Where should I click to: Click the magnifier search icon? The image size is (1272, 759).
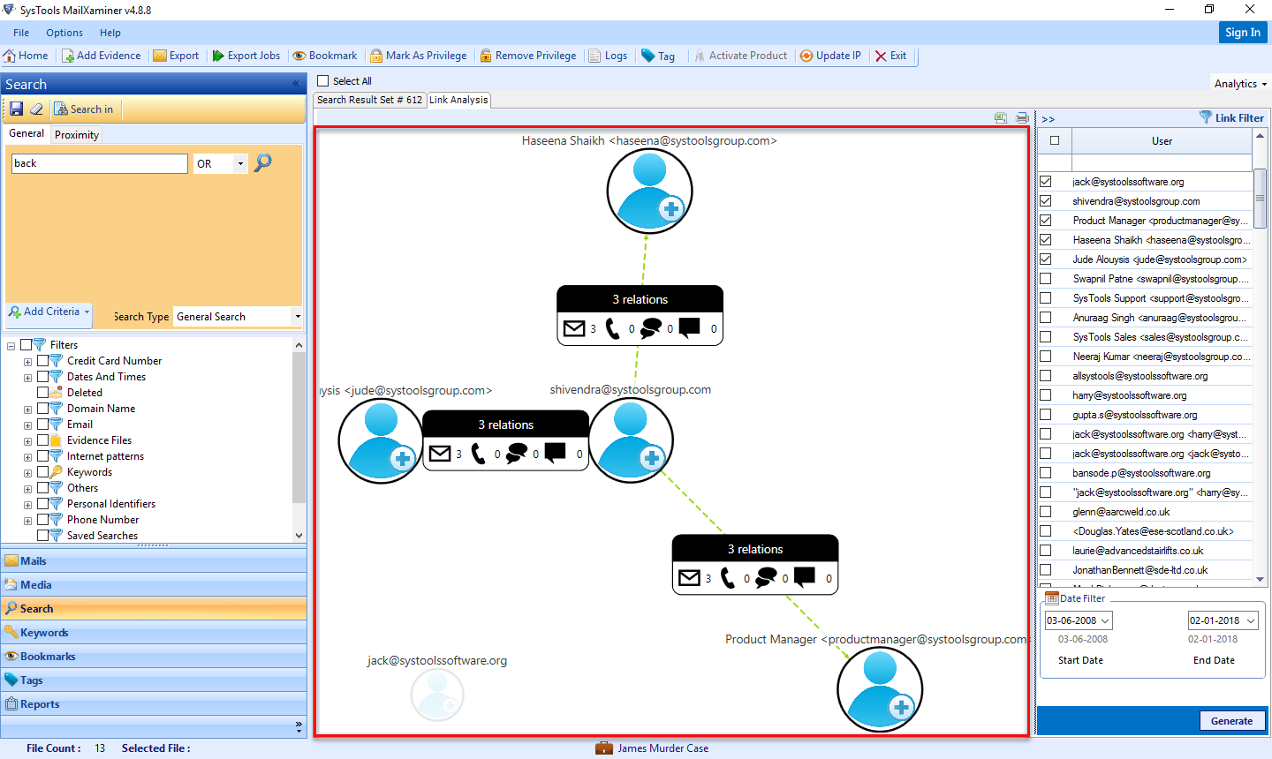pyautogui.click(x=263, y=162)
